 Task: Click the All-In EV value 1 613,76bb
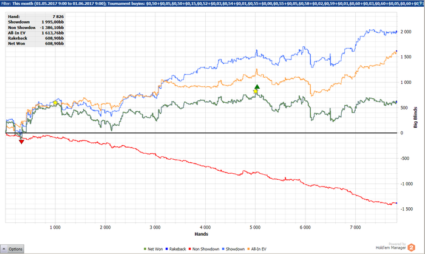pos(53,33)
